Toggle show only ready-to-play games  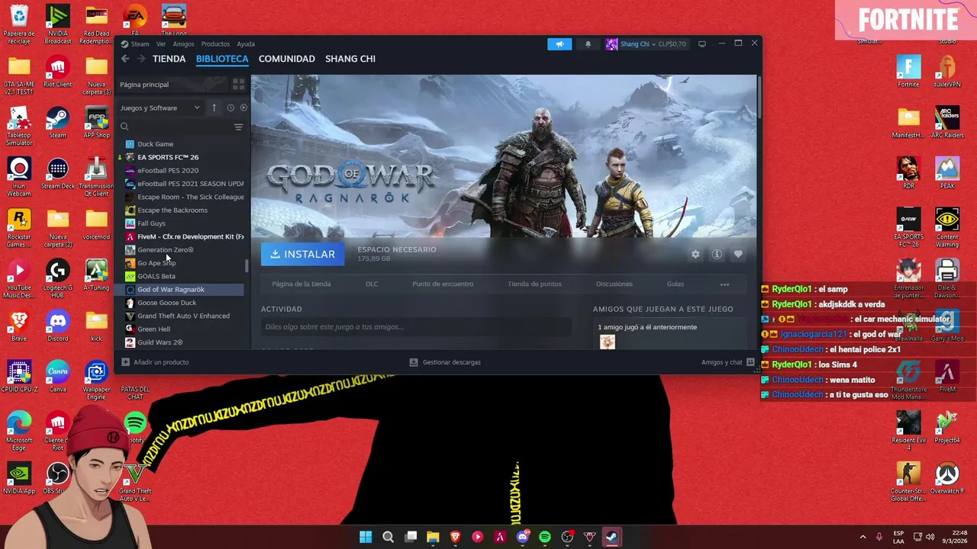point(243,108)
